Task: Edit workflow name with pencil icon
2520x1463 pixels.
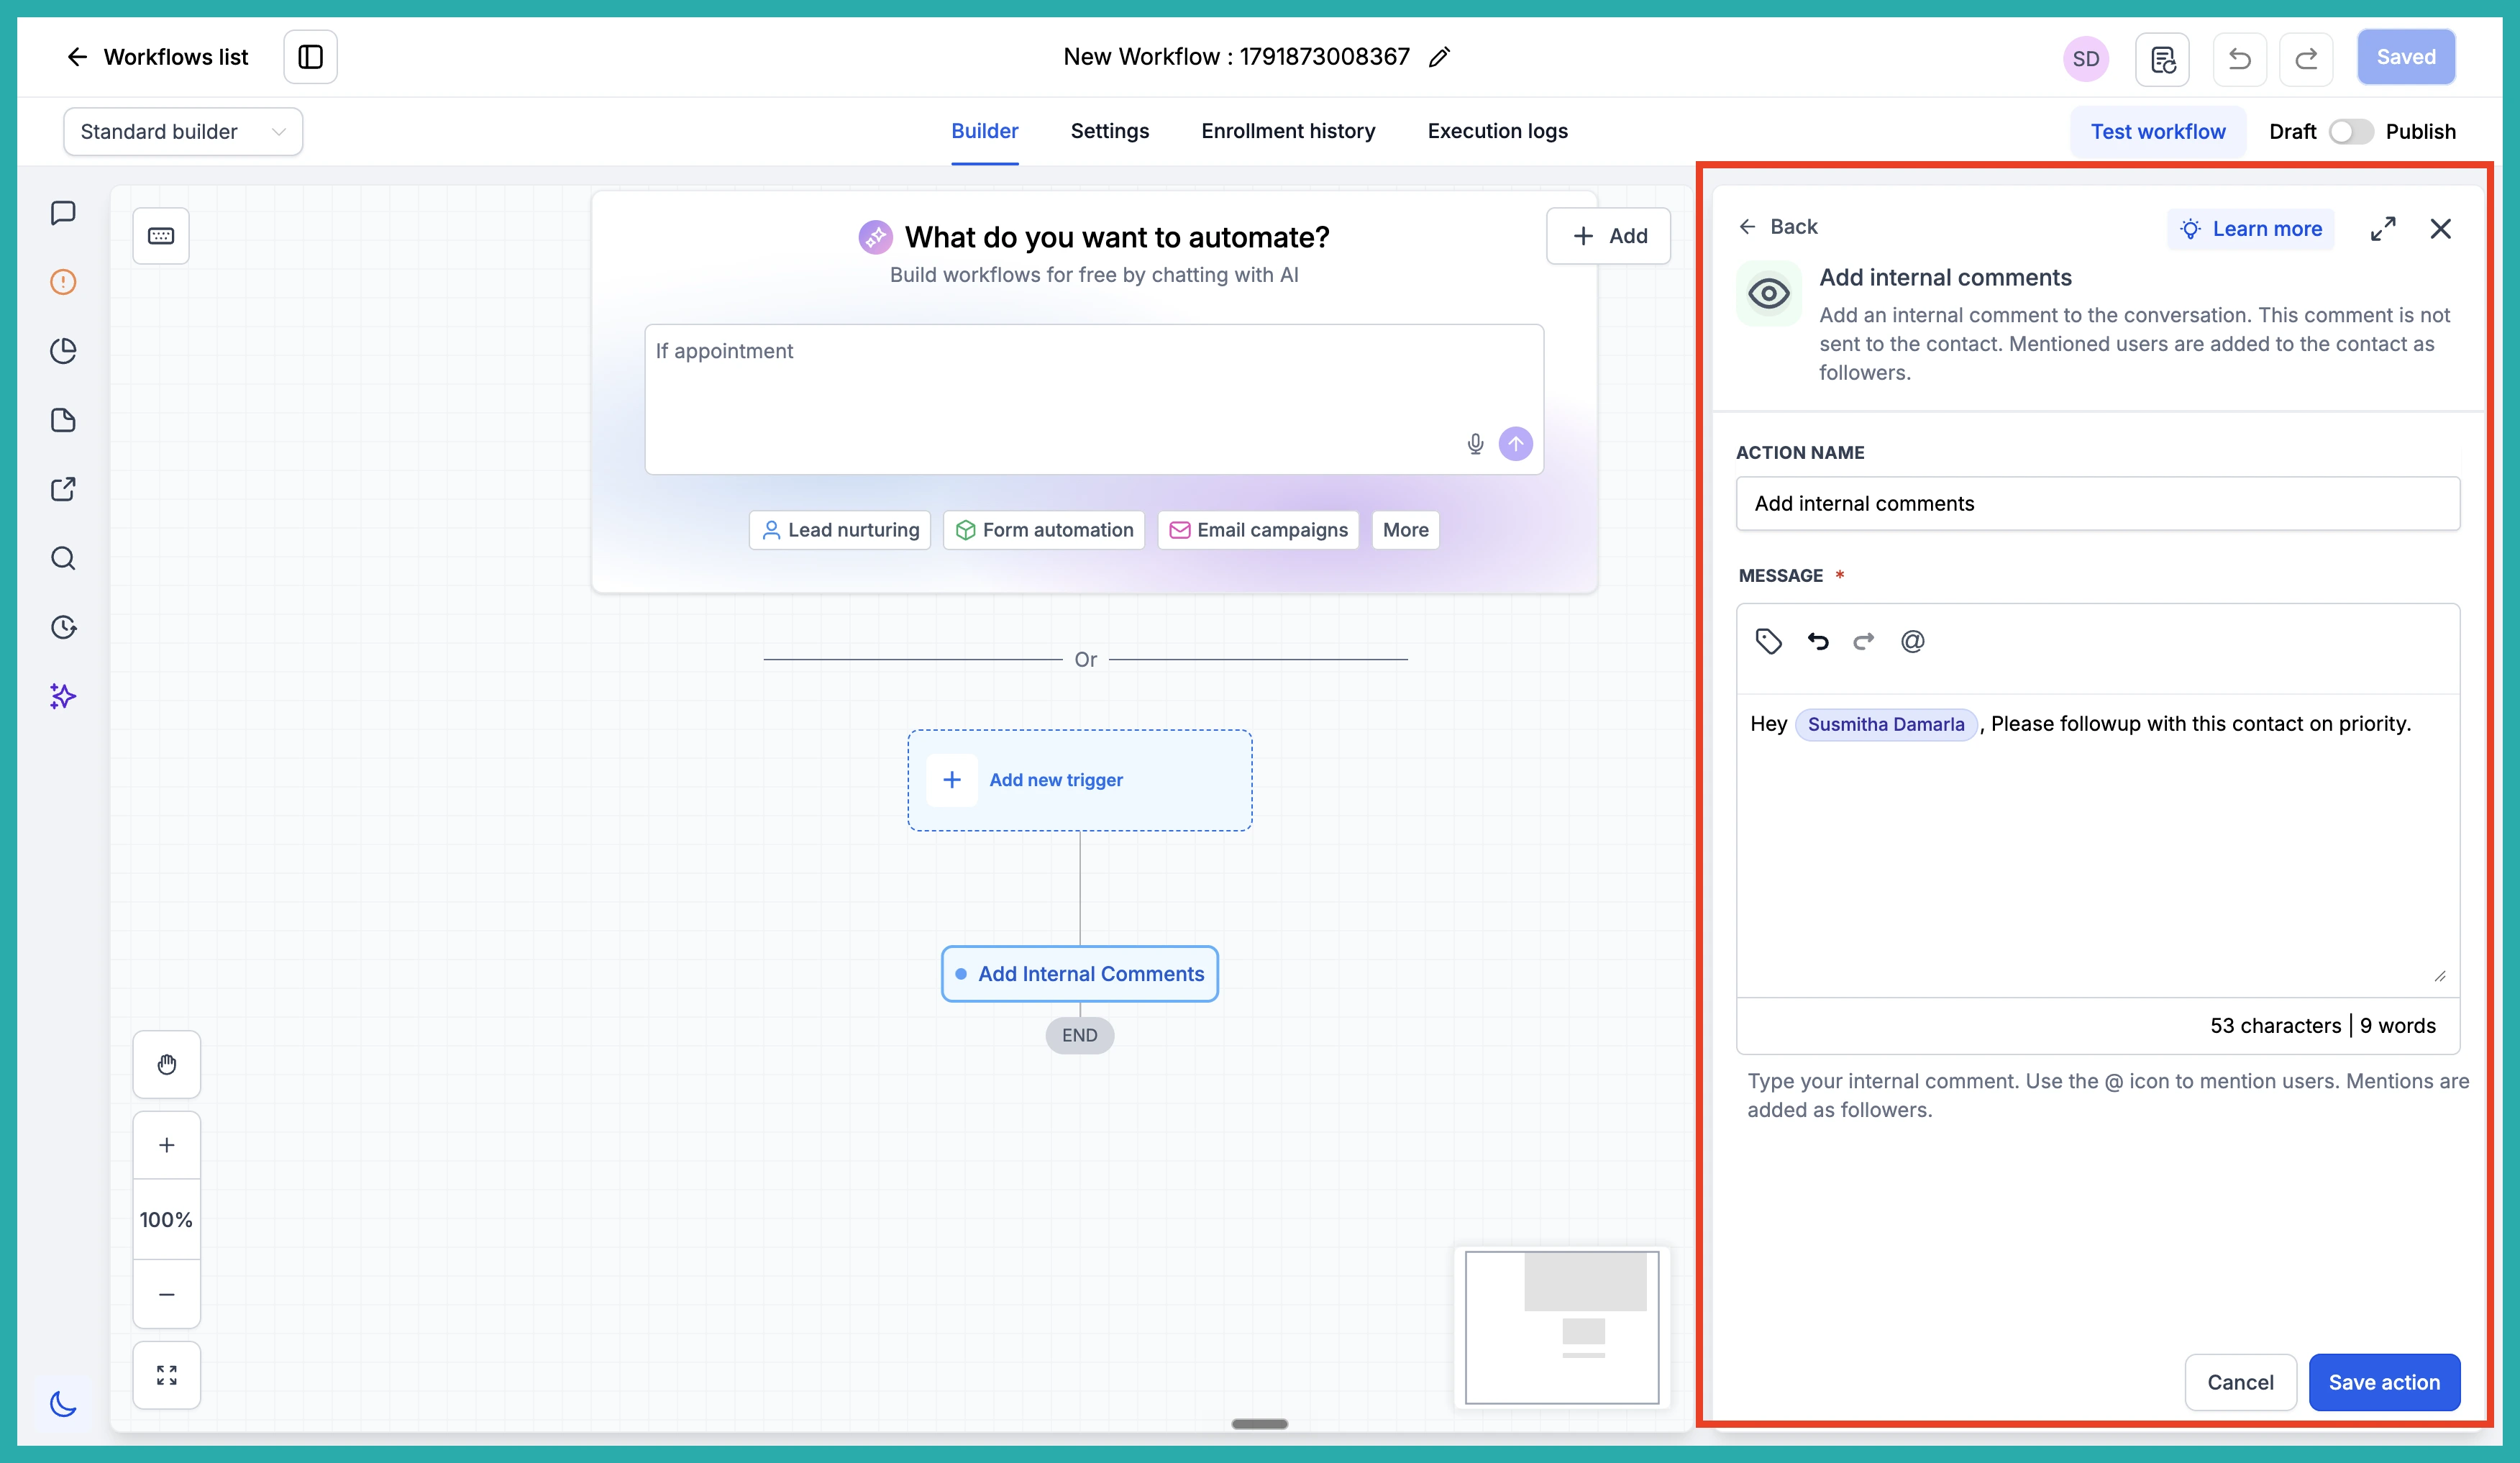Action: coord(1439,57)
